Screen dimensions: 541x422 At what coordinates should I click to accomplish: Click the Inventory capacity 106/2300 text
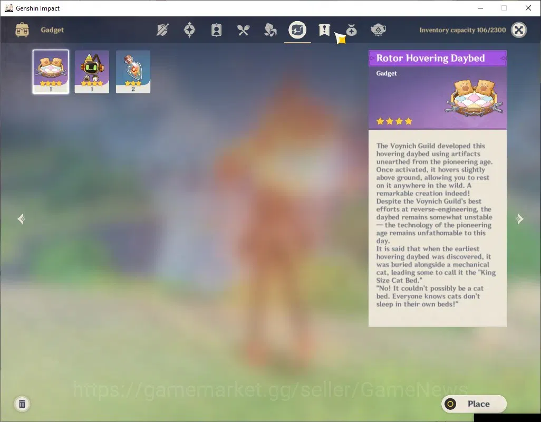(462, 30)
